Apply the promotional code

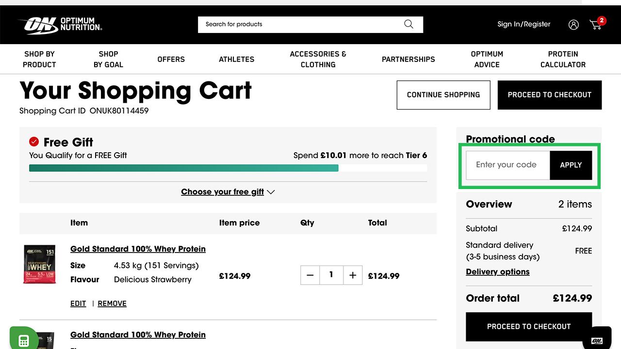(x=571, y=165)
